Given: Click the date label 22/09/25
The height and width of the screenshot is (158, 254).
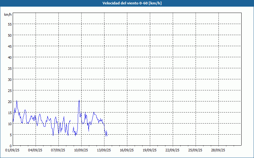Looking at the screenshot, I should coord(172,150).
